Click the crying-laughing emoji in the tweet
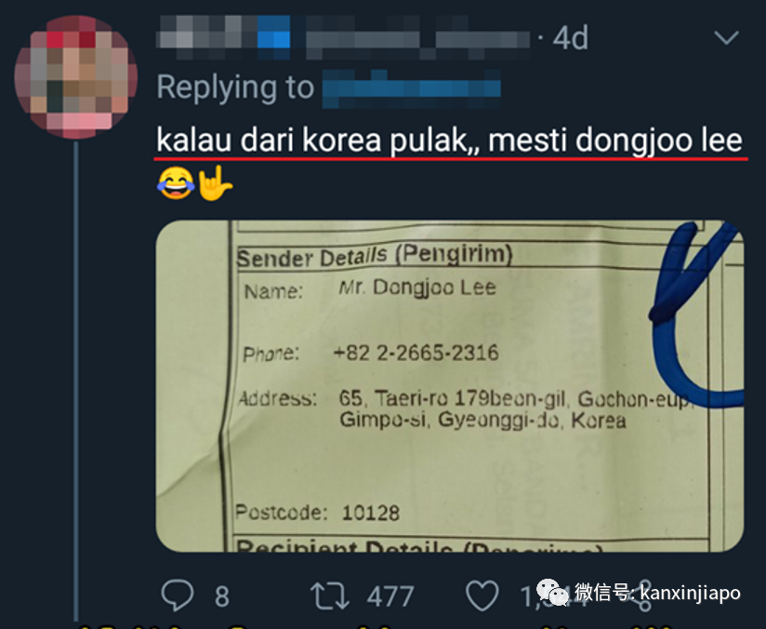Image resolution: width=766 pixels, height=629 pixels. coord(175,183)
